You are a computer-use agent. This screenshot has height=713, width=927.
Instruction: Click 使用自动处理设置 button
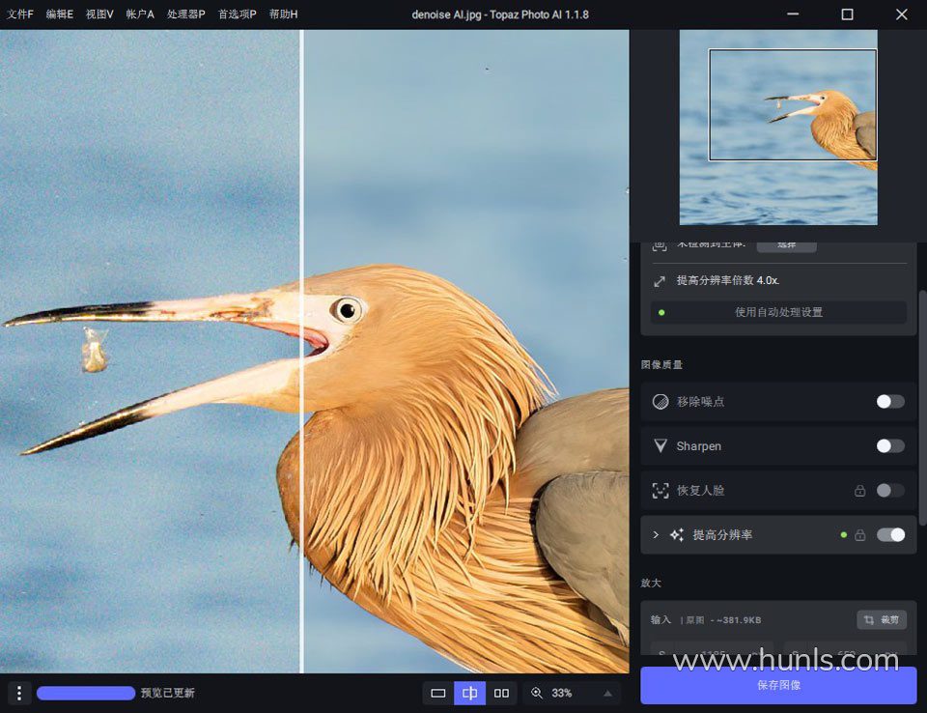pos(778,312)
